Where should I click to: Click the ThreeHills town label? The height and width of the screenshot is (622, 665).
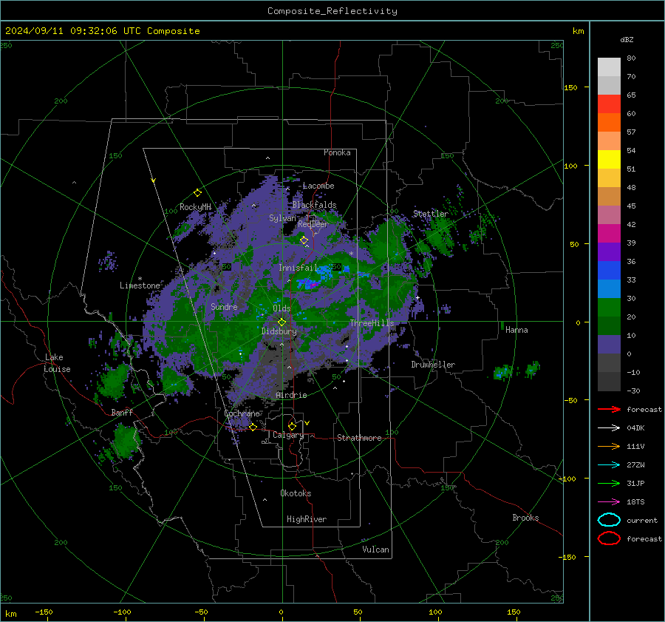tap(372, 323)
